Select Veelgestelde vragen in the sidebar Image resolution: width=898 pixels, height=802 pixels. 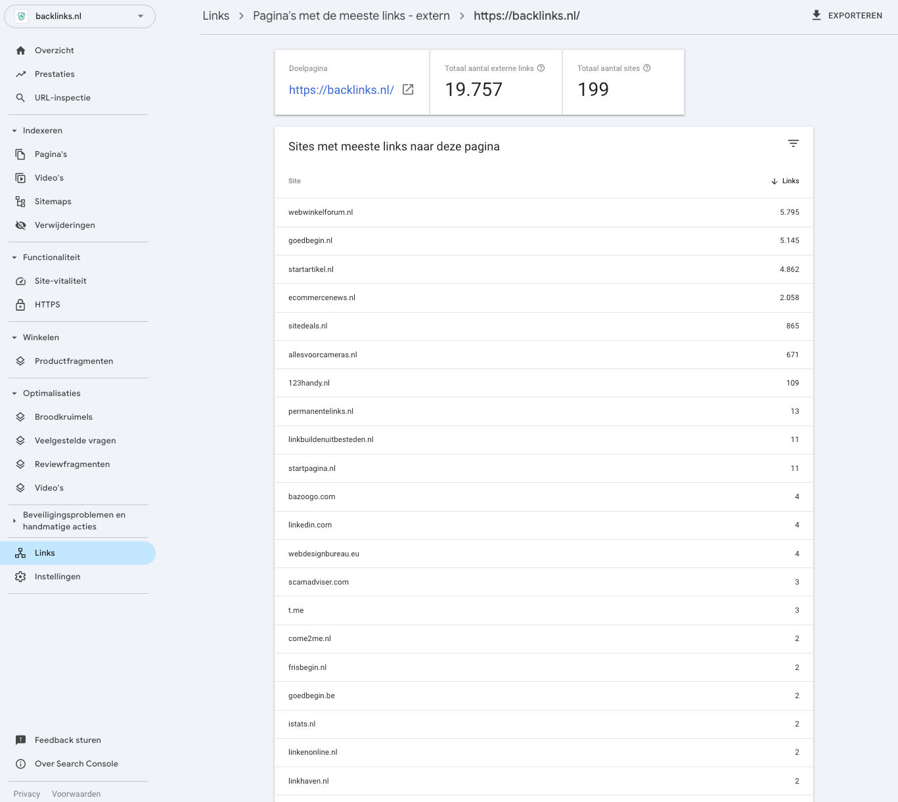click(75, 440)
